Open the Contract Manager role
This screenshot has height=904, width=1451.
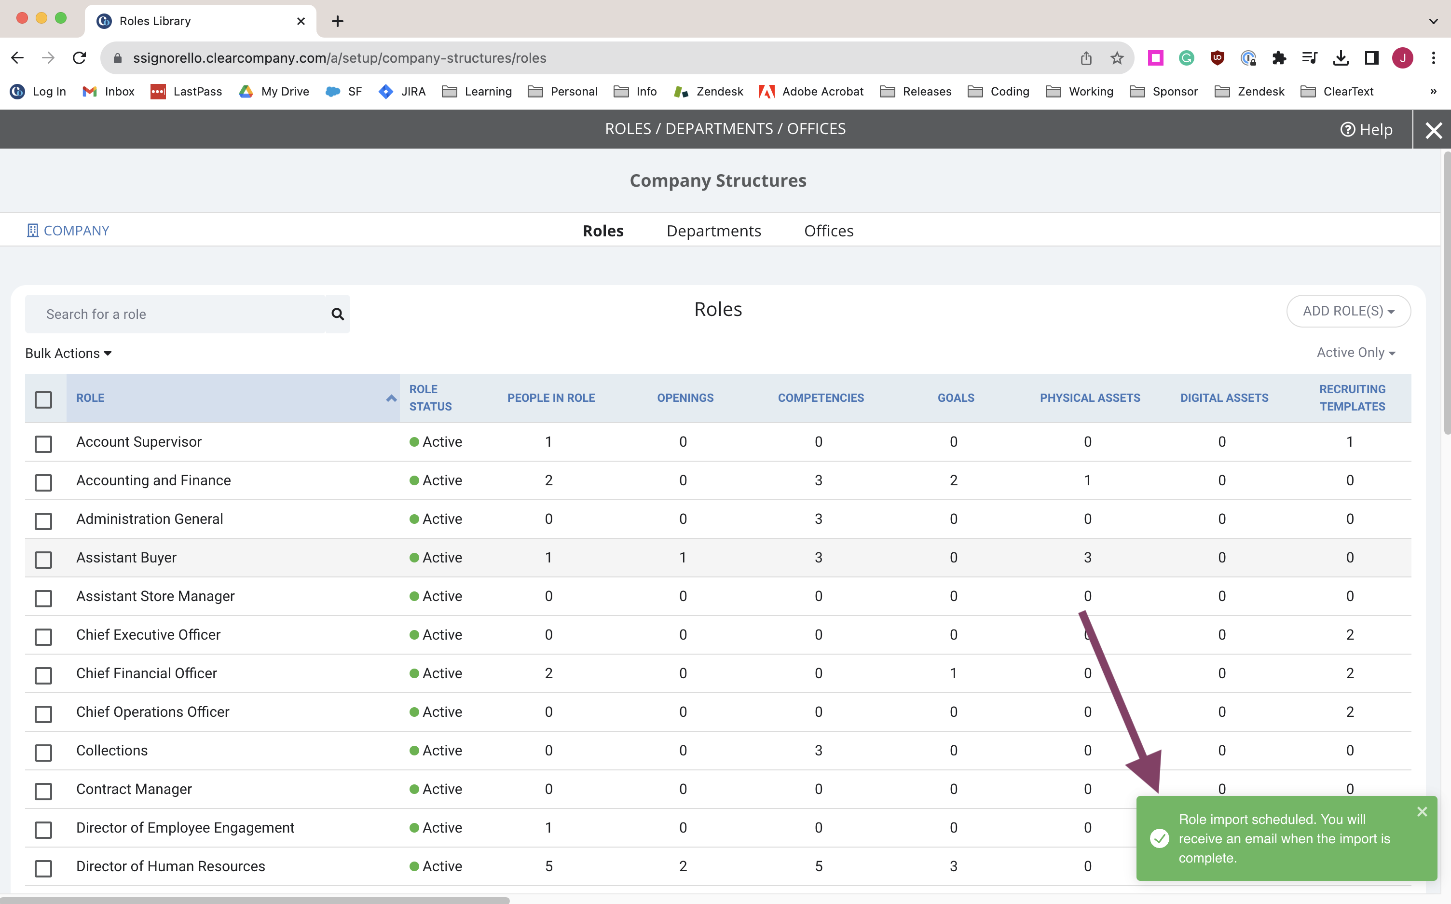point(134,789)
